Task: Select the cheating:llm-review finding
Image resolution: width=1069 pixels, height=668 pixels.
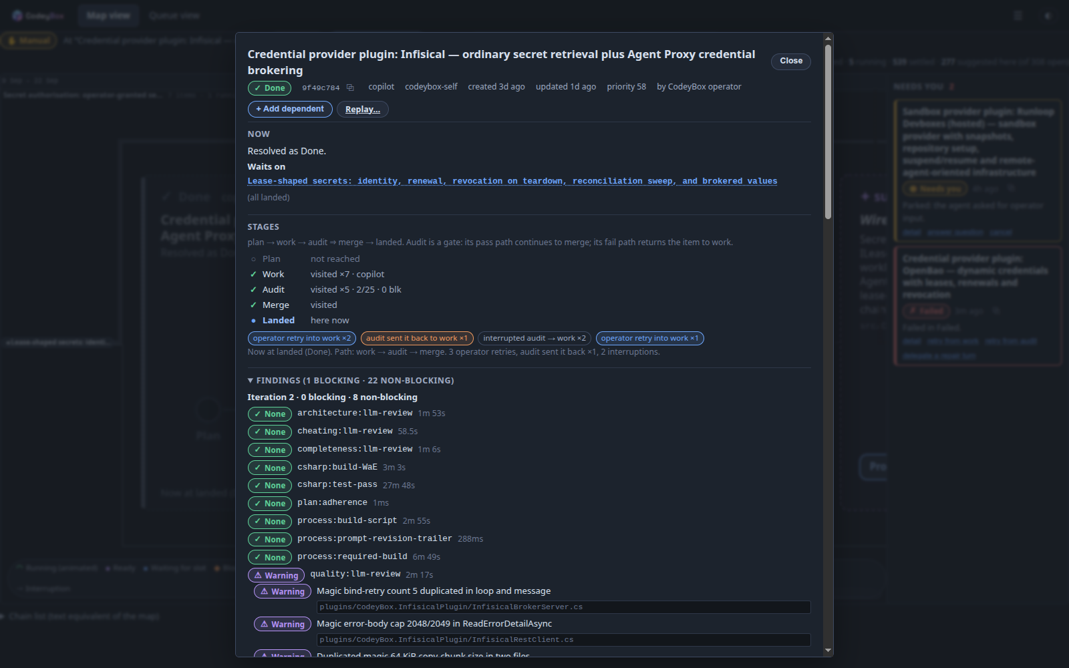Action: [345, 432]
